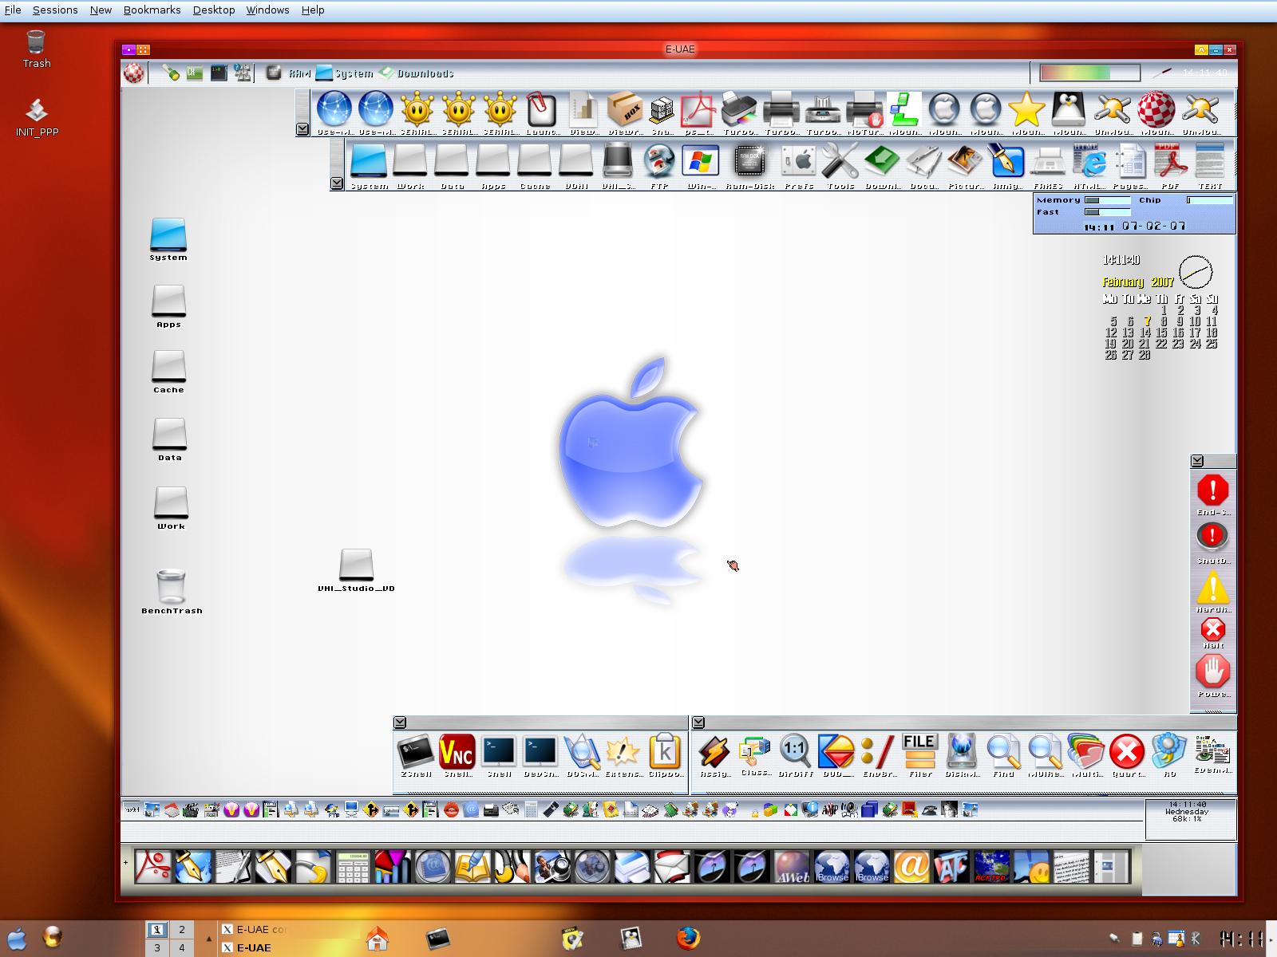Open the Help menu
Screen dimensions: 1277x957
click(x=313, y=10)
